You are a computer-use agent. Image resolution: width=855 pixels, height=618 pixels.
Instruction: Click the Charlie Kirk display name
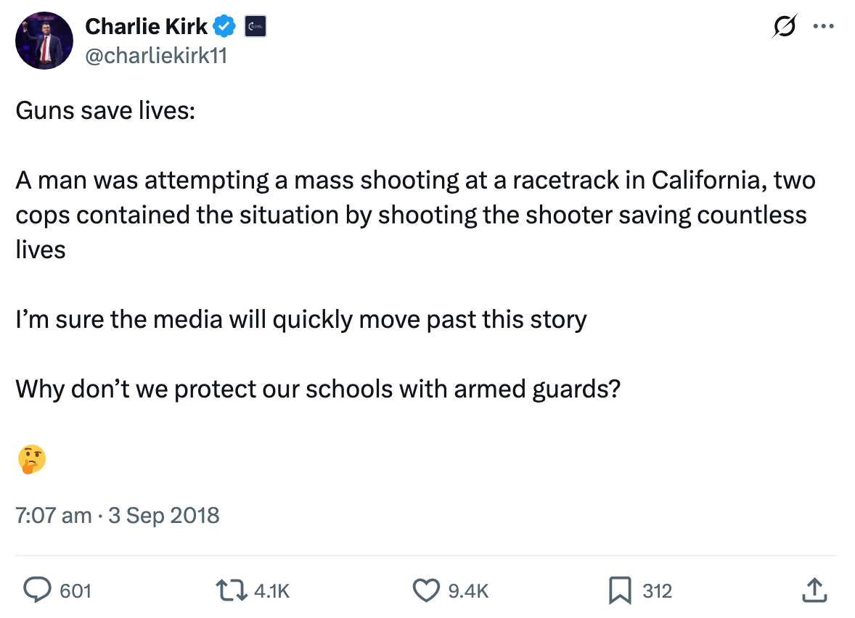(144, 25)
